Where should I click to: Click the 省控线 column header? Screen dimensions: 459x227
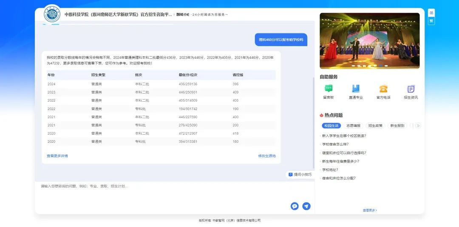(x=238, y=75)
